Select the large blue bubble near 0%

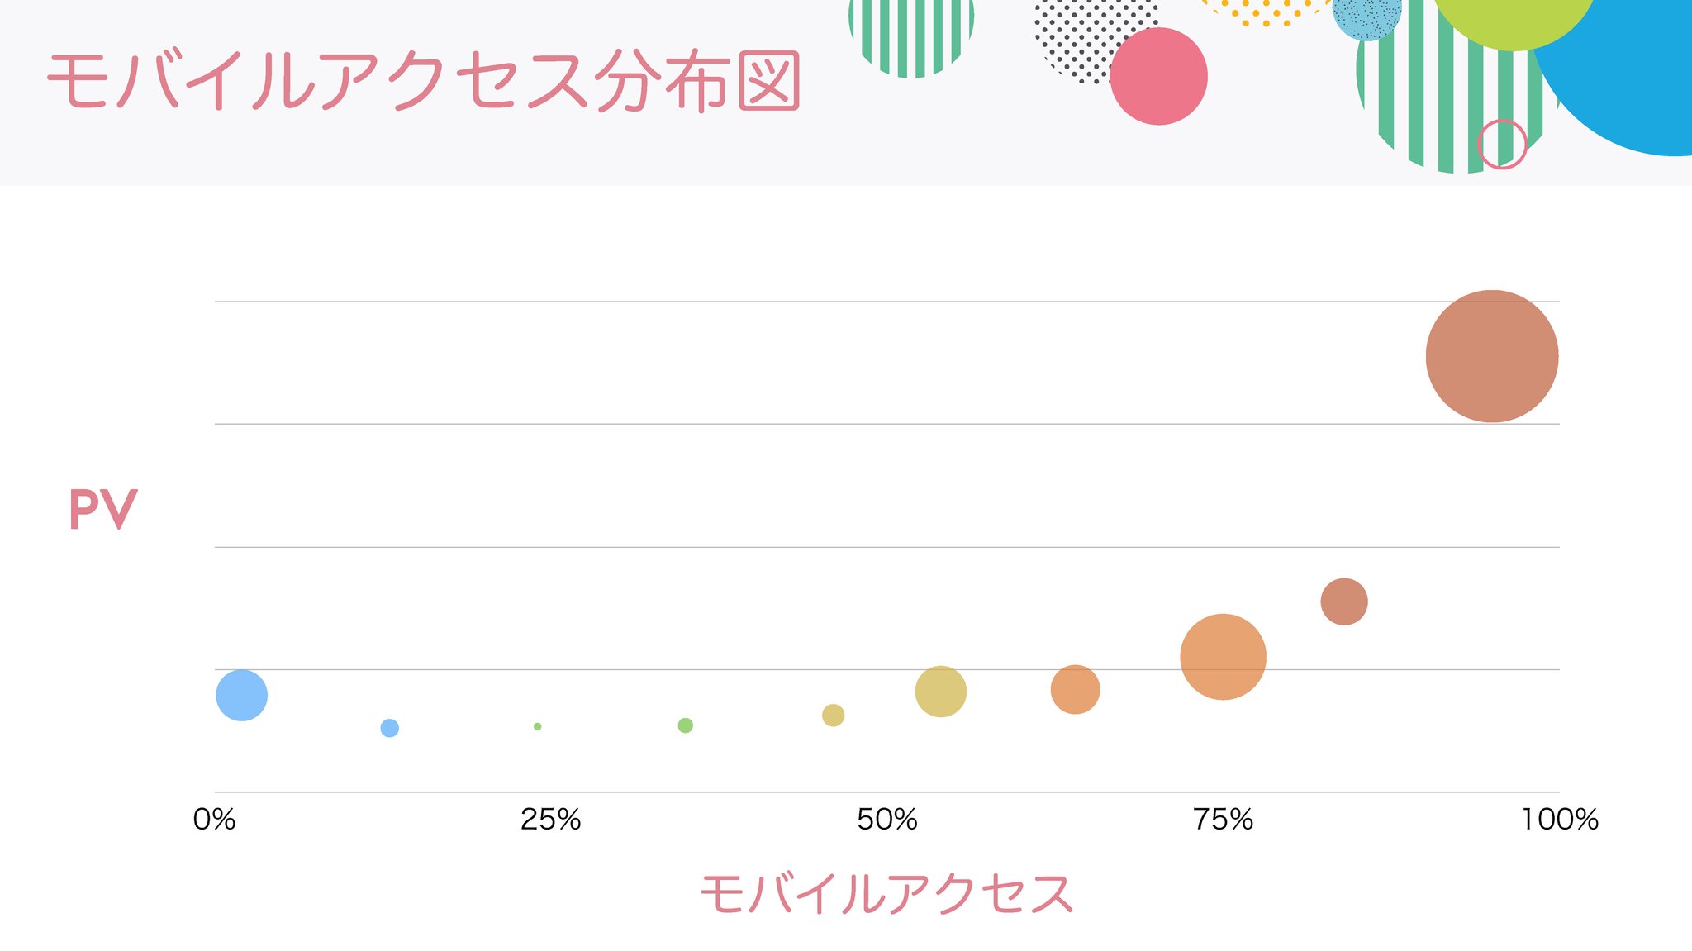coord(241,695)
